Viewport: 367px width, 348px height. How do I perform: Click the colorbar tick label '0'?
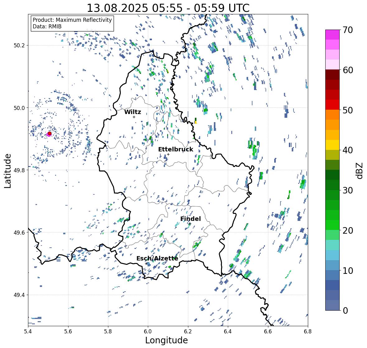tap(345, 311)
